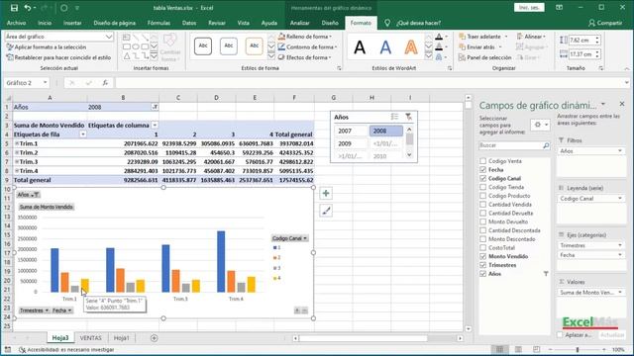Image resolution: width=634 pixels, height=356 pixels.
Task: Uncheck Fecha field
Action: tap(482, 170)
